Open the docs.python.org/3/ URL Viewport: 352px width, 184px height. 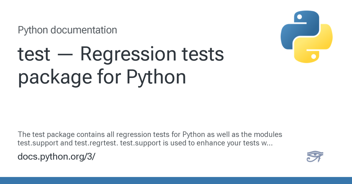(56, 157)
